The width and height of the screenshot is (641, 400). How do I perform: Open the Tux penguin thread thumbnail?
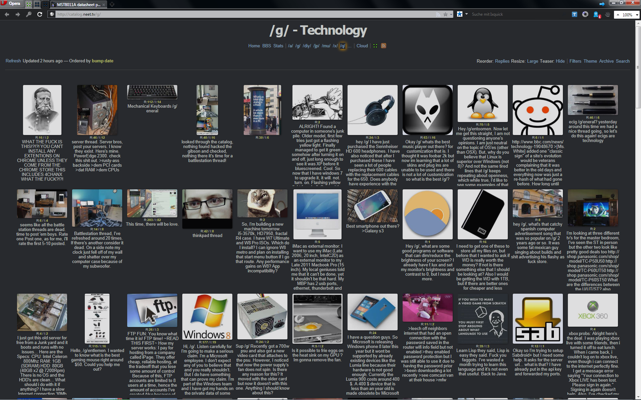(483, 103)
